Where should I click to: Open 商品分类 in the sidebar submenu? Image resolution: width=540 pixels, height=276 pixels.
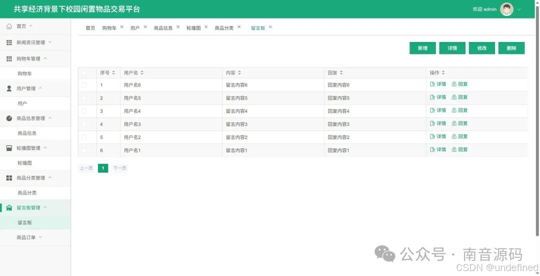pos(27,193)
